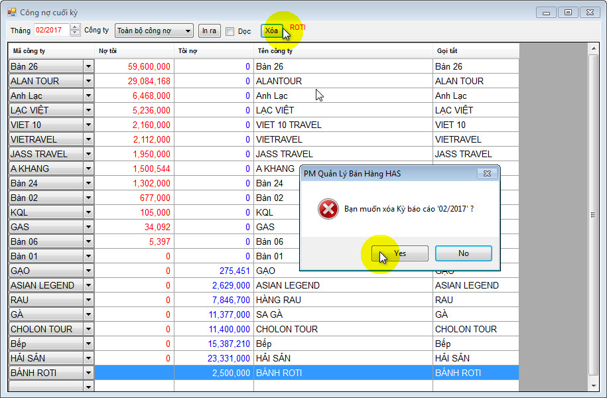Open the BÁNH ROTI company code dropdown

pyautogui.click(x=88, y=373)
